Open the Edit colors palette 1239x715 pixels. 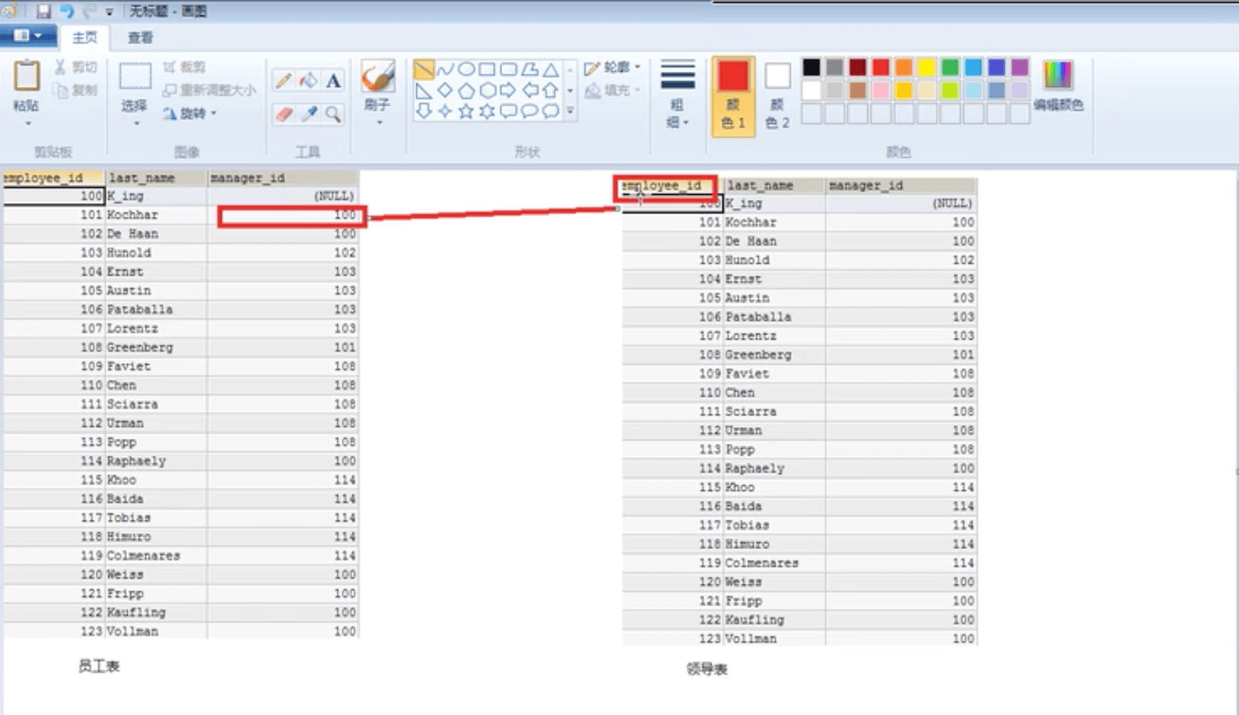coord(1058,86)
